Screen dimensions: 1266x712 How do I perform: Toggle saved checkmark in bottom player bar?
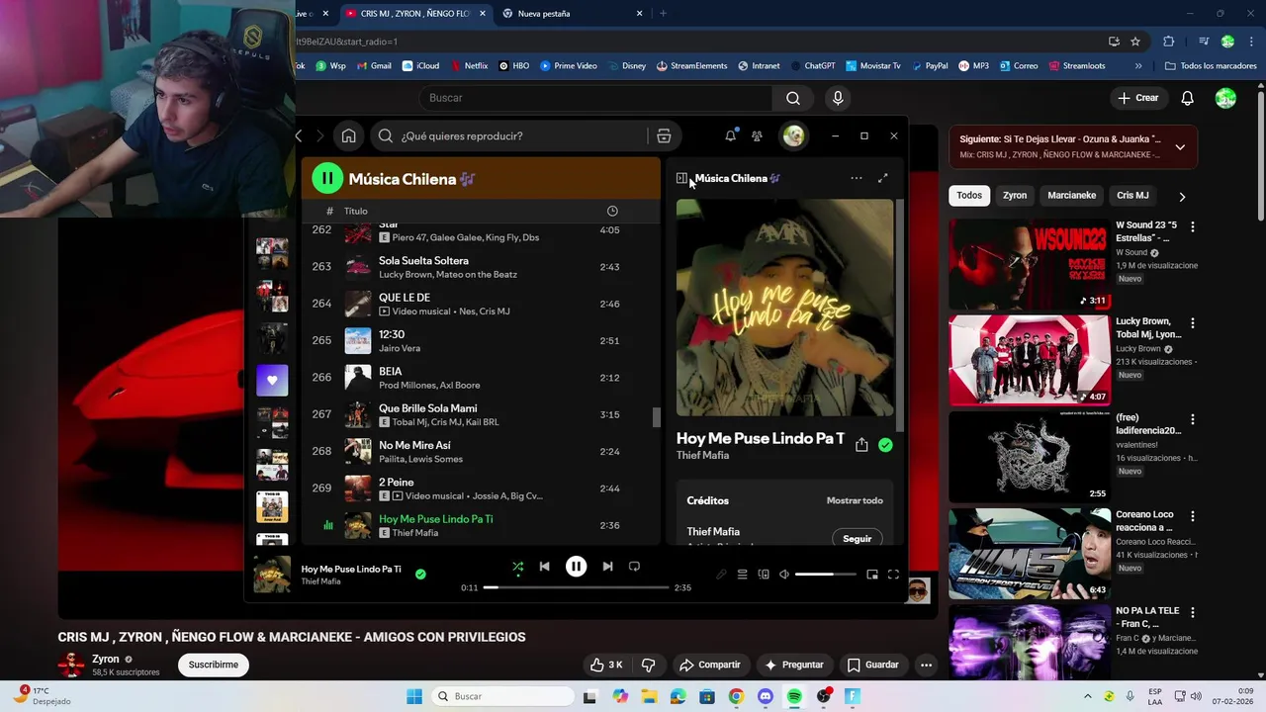pyautogui.click(x=420, y=574)
